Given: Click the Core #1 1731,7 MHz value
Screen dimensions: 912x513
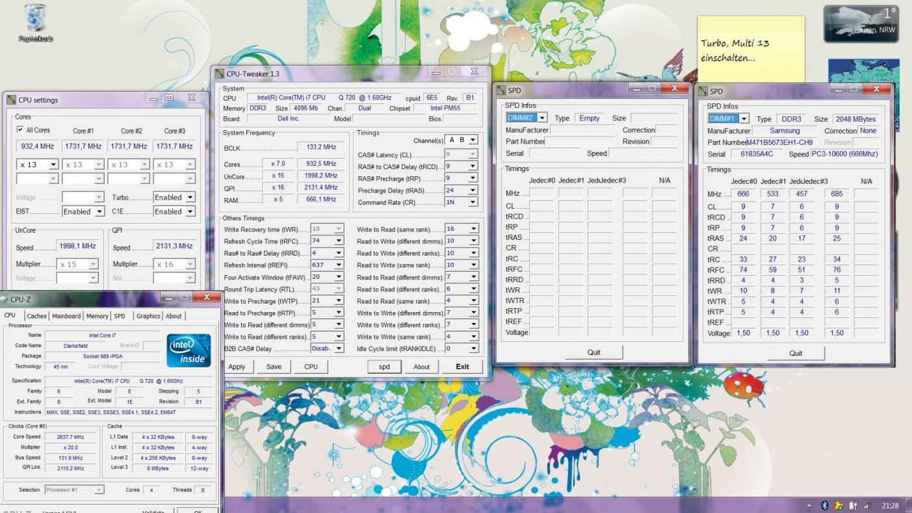Looking at the screenshot, I should pos(83,146).
